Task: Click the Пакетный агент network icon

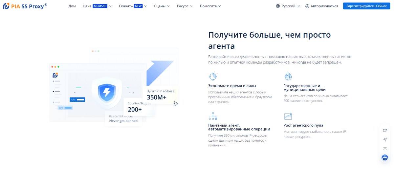Action: [x=213, y=116]
